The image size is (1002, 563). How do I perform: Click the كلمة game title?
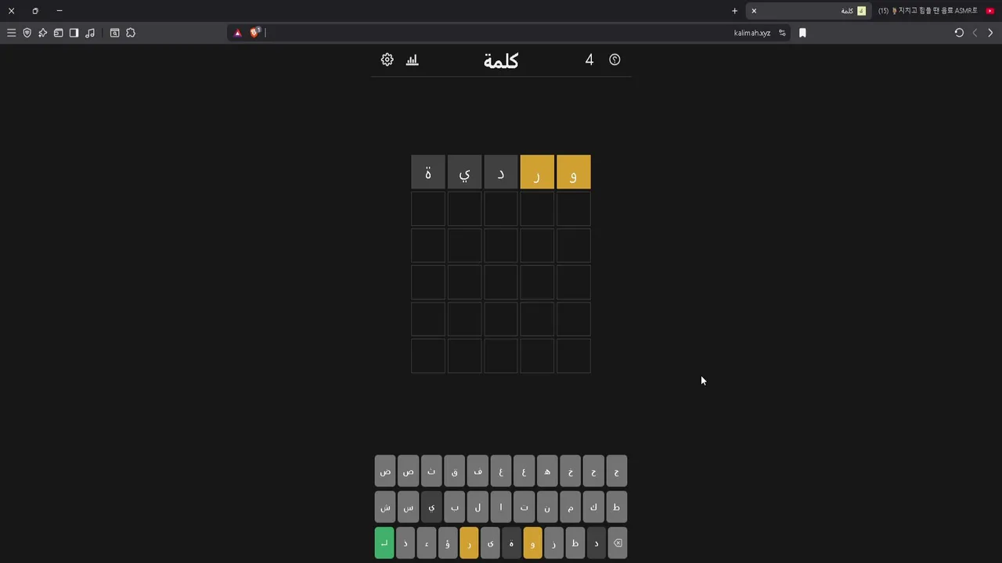[501, 61]
